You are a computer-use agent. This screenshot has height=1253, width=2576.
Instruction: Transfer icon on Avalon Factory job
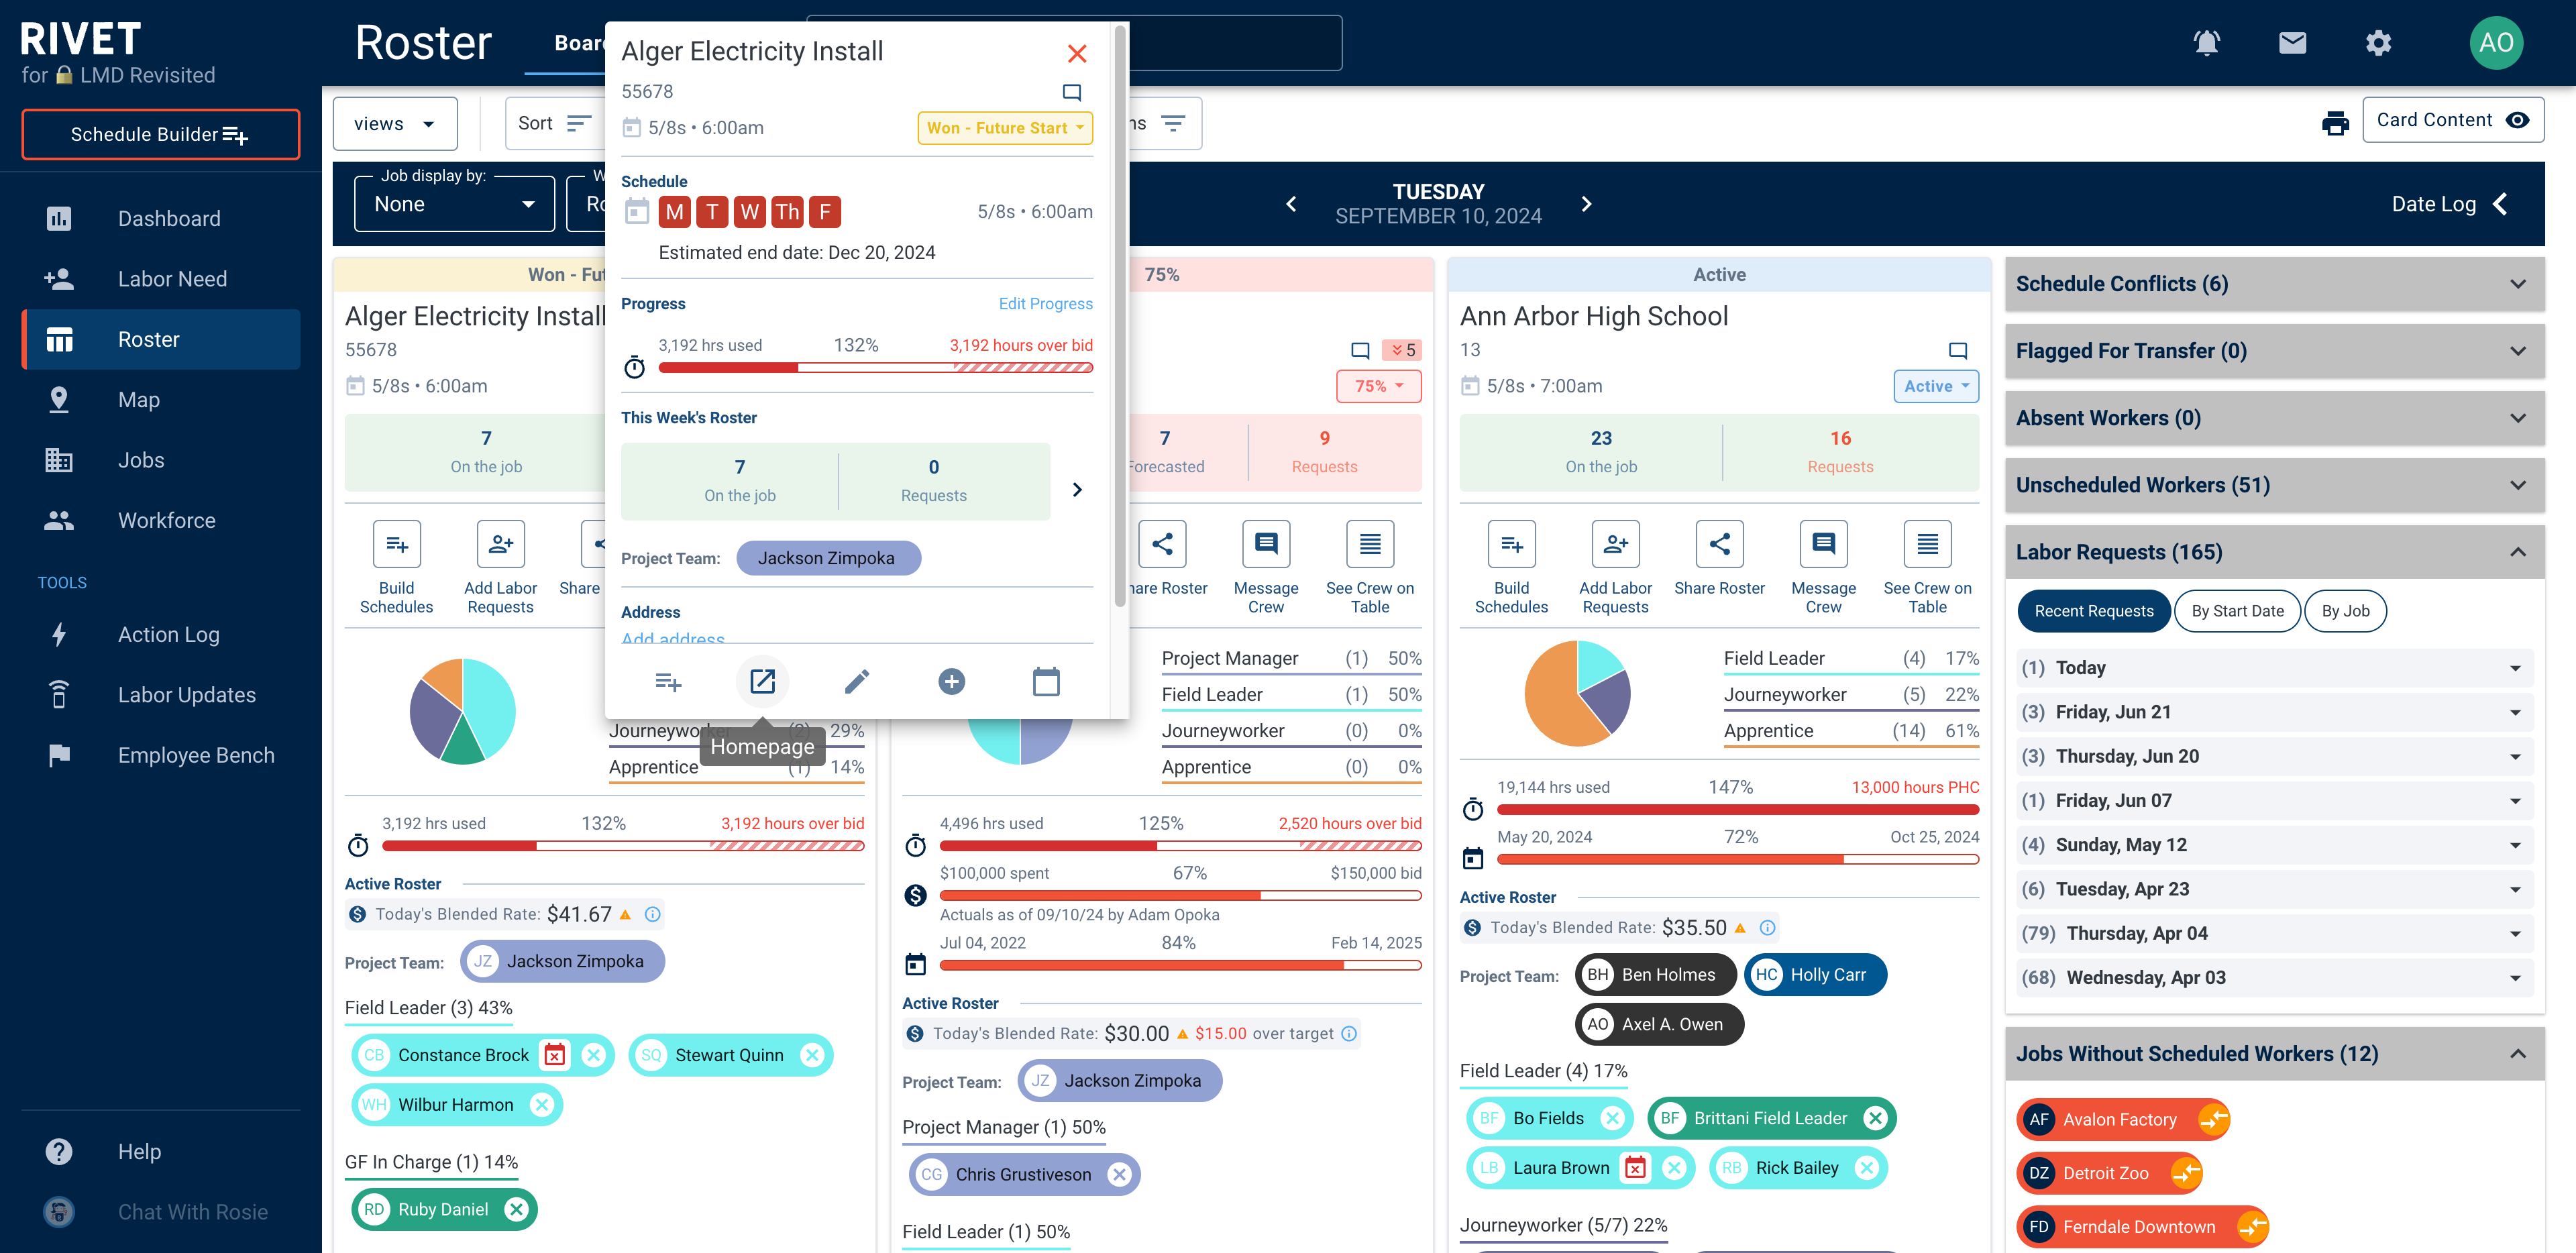click(2213, 1119)
